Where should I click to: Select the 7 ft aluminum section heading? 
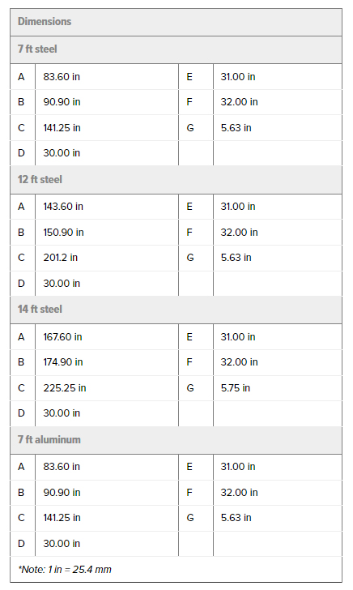(49, 439)
